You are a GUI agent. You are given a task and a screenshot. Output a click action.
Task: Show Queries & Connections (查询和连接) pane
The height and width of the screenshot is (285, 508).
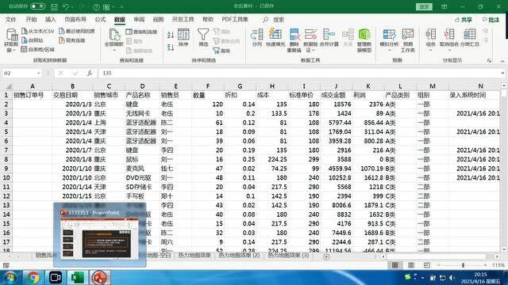[141, 32]
